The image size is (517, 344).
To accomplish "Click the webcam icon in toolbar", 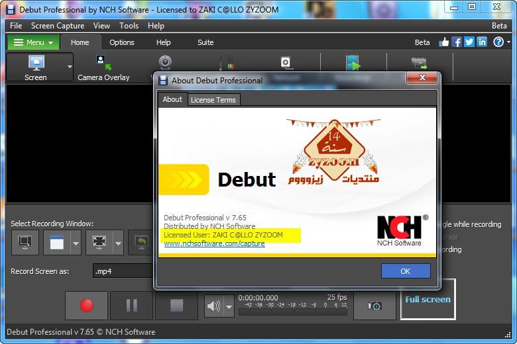I will 165,62.
